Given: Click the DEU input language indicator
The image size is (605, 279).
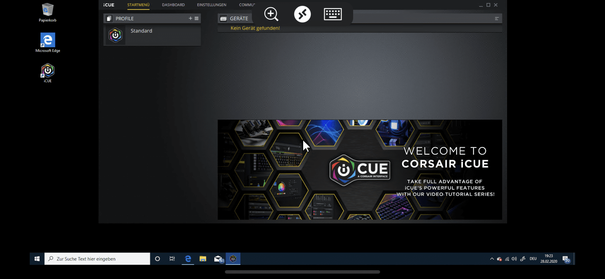Looking at the screenshot, I should (x=533, y=259).
